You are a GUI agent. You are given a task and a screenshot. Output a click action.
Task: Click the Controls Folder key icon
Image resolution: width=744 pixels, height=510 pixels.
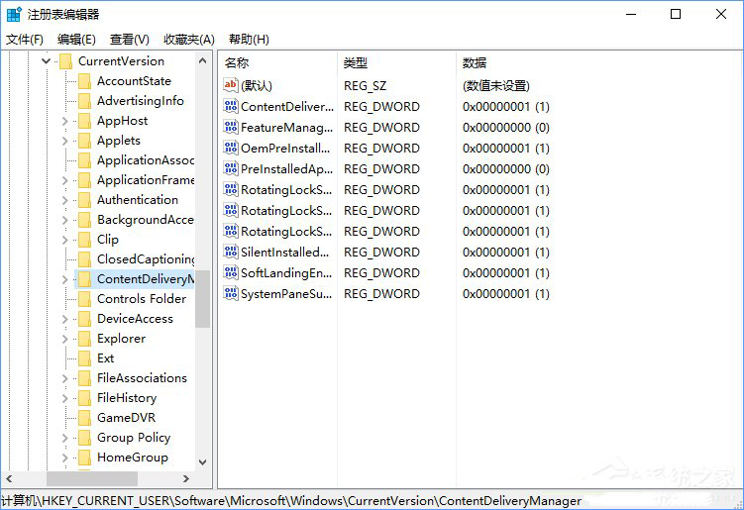tap(84, 299)
